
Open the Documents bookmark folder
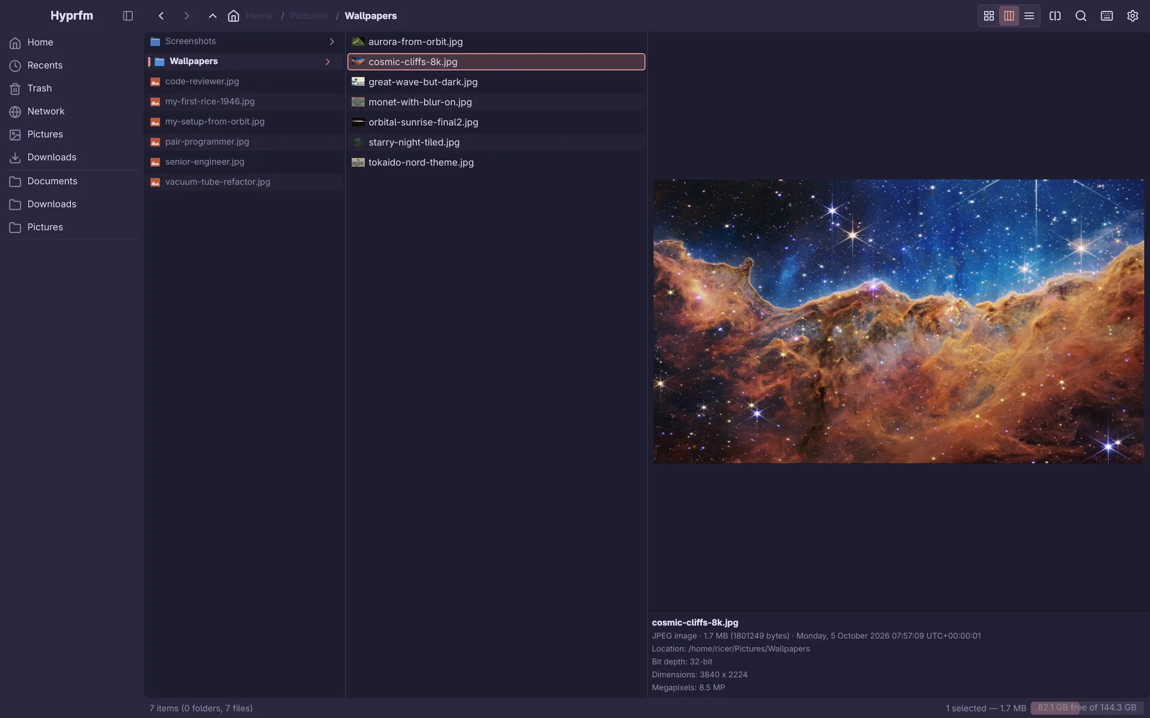(x=72, y=182)
